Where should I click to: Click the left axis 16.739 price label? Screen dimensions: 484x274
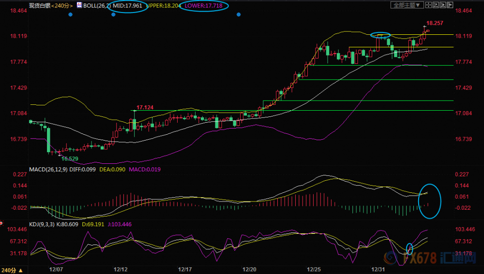point(18,139)
